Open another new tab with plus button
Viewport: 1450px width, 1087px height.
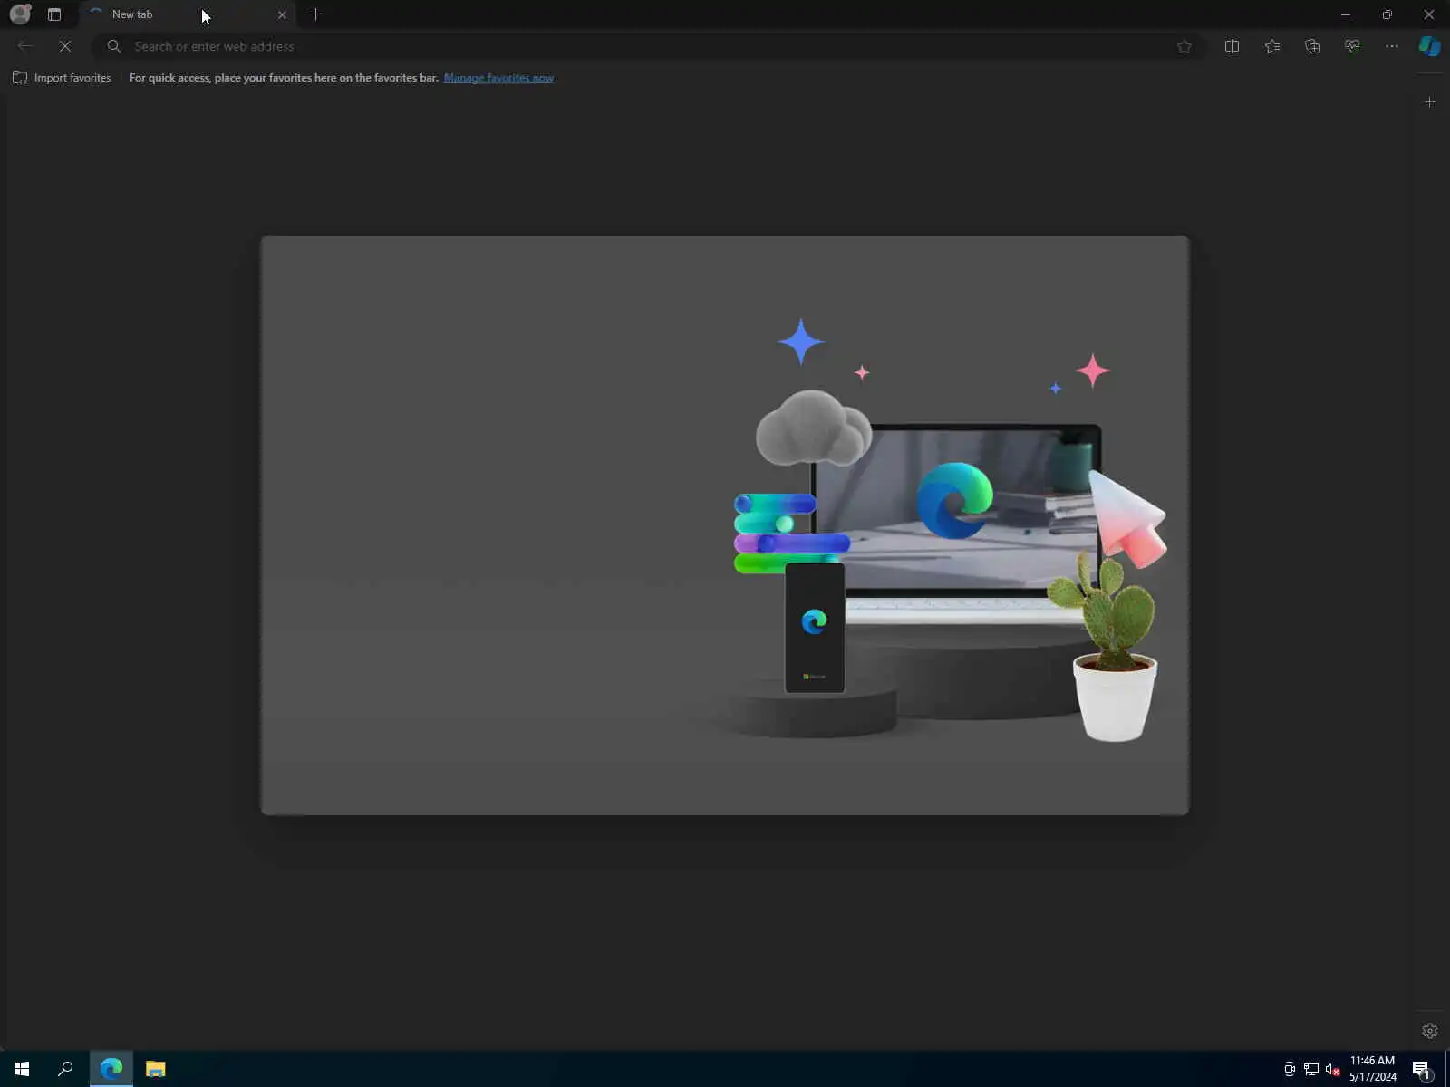(x=315, y=14)
